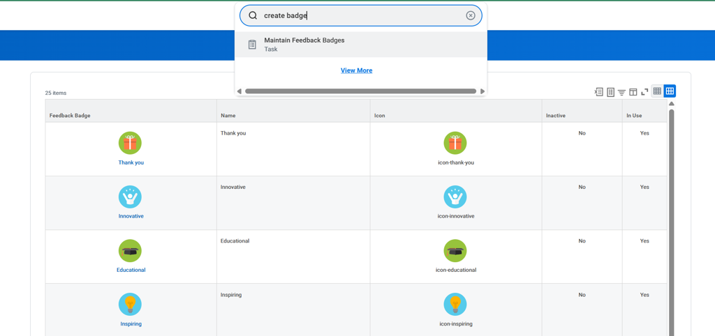
Task: Switch to the highlighted tile grid view
Action: 670,91
